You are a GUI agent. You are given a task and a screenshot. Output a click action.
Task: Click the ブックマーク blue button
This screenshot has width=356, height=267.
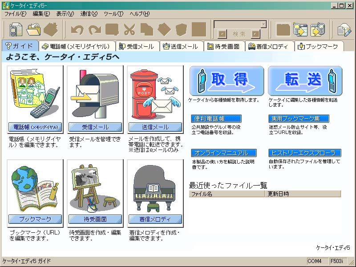35,219
